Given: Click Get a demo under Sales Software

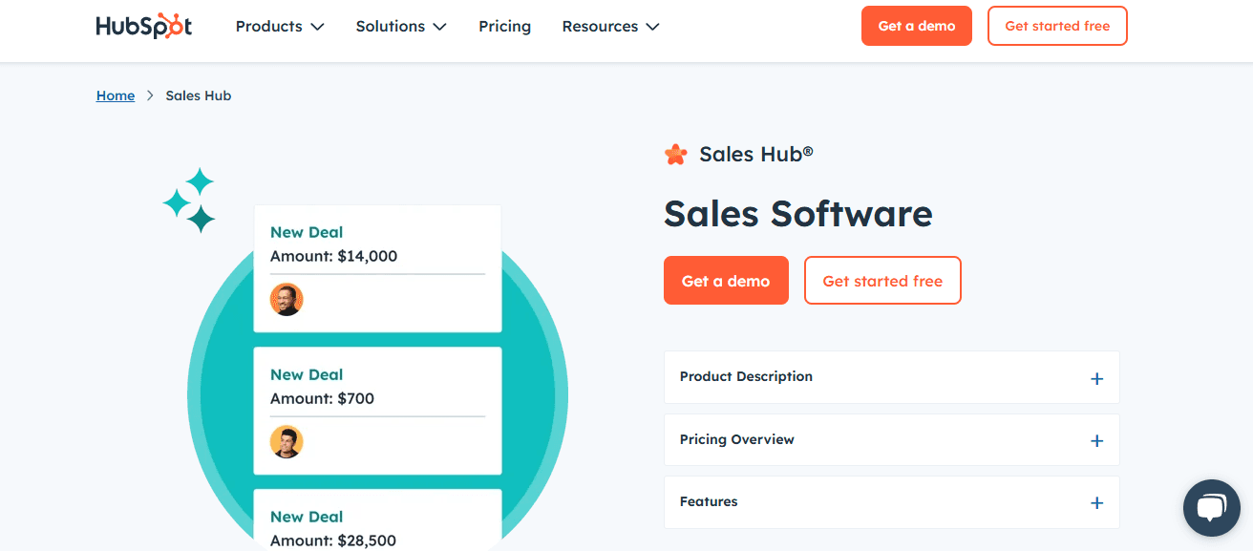Looking at the screenshot, I should click(726, 281).
